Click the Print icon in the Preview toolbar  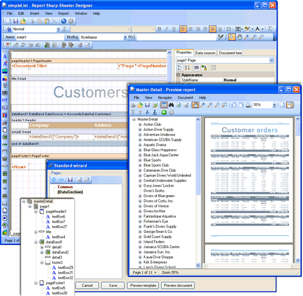point(133,105)
